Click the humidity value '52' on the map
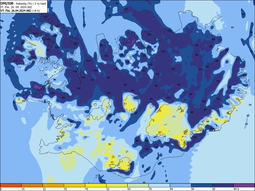Screen dimensions: 255x191 point(200,130)
